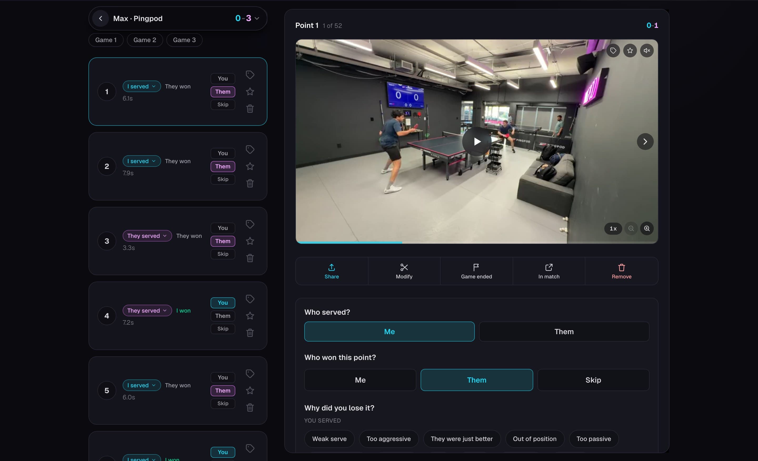
Task: Share this point
Action: [332, 271]
